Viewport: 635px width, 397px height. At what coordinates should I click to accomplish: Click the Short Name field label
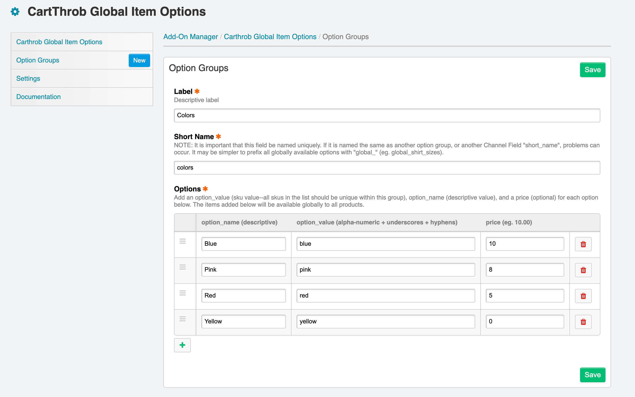pos(194,137)
